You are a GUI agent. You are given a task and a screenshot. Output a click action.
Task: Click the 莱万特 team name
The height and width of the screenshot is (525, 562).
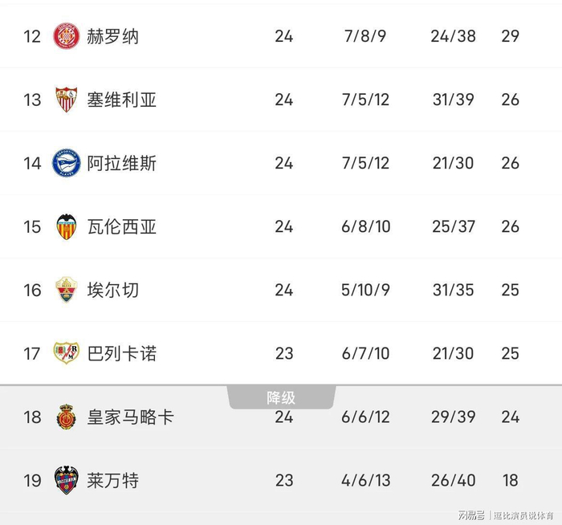pyautogui.click(x=112, y=480)
